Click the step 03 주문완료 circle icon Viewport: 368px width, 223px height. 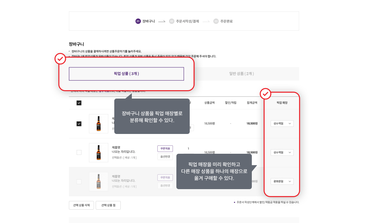pyautogui.click(x=216, y=21)
